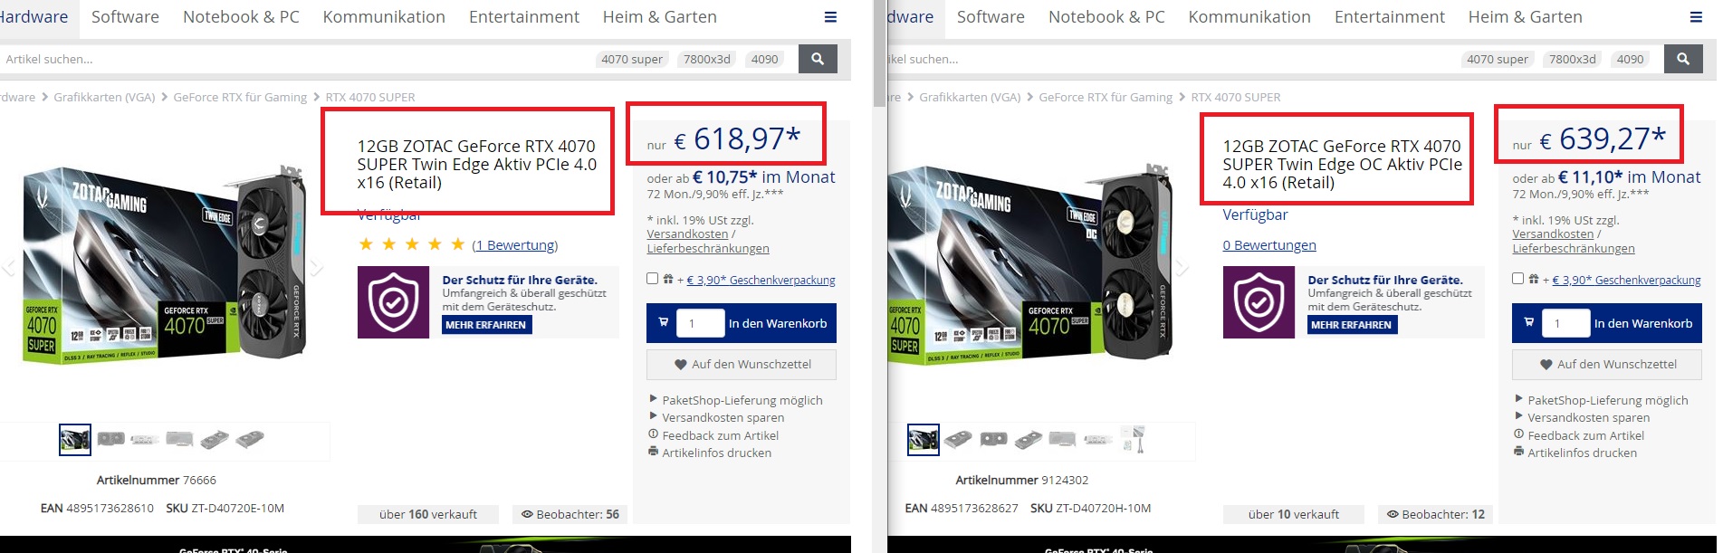
Task: Click Auf den Wunschzettel on right page
Action: tap(1607, 365)
